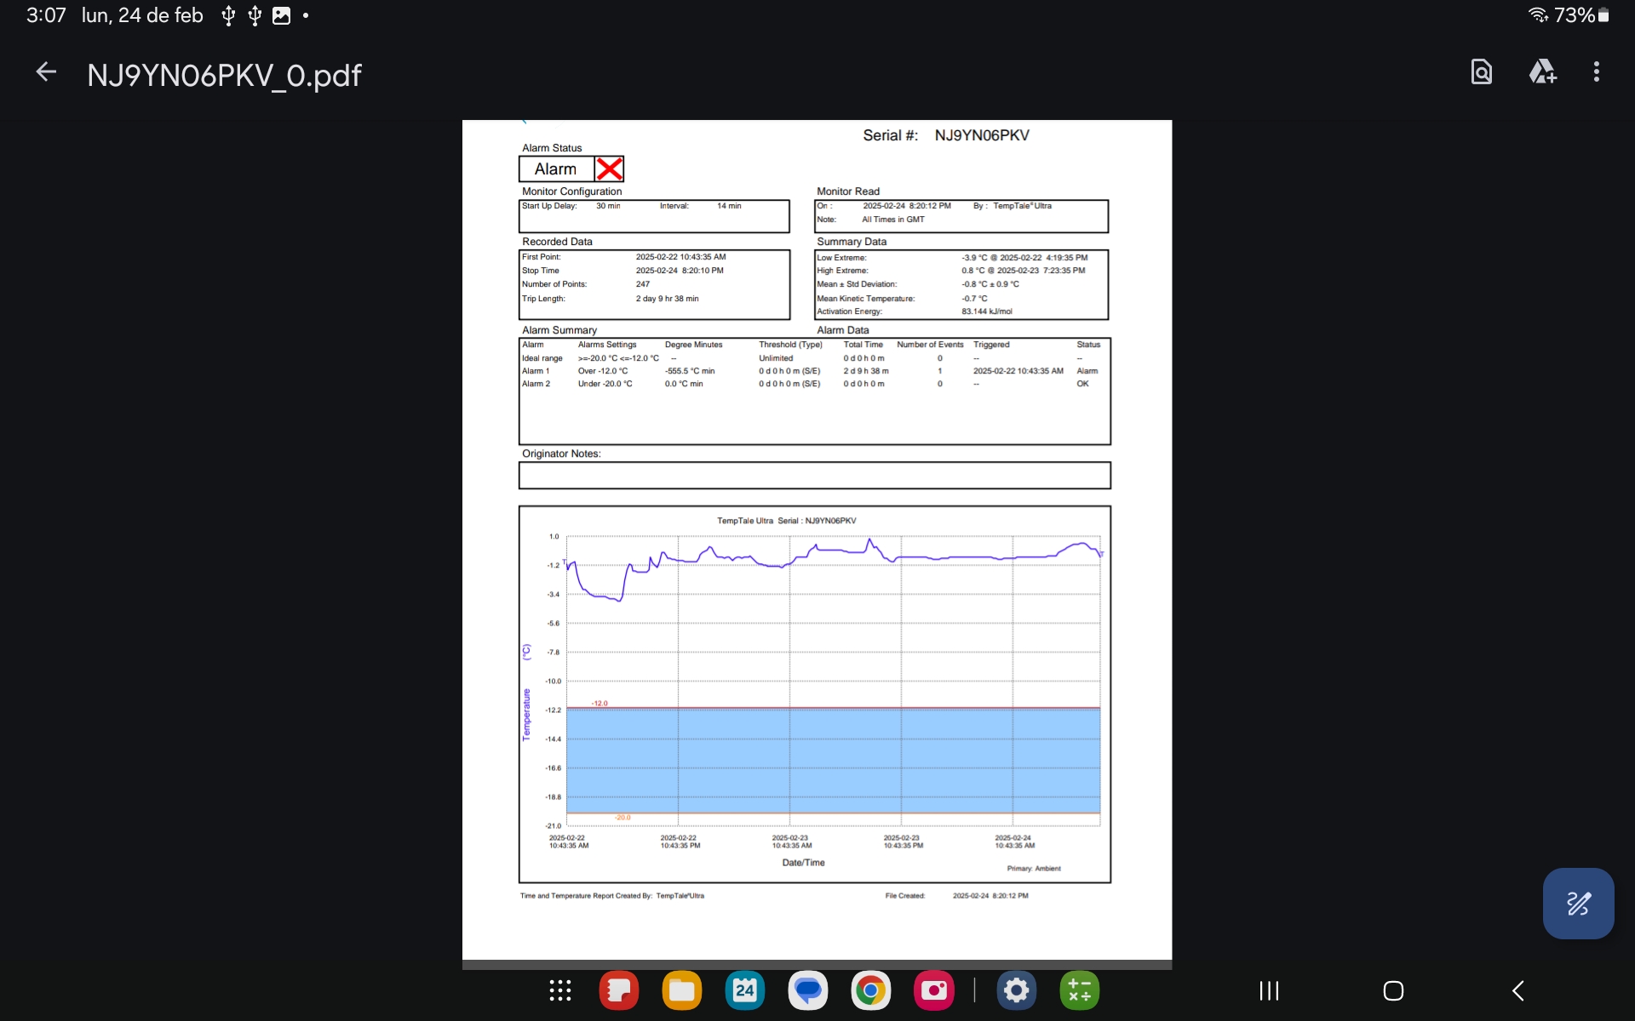Image resolution: width=1635 pixels, height=1021 pixels.
Task: Tap the Interval 14 min value
Action: (729, 206)
